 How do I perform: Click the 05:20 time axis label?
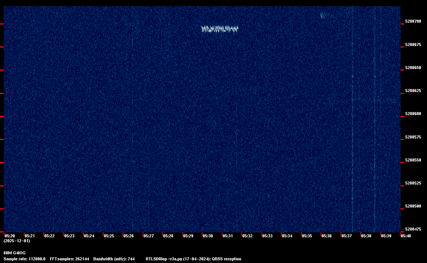[x=10, y=236]
